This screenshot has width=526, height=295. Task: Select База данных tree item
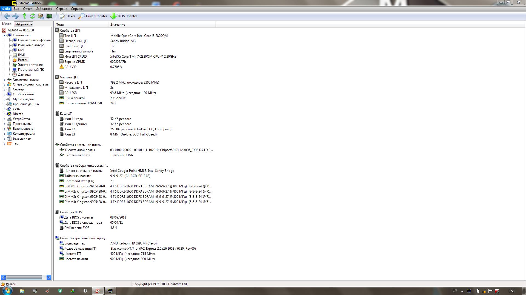pyautogui.click(x=22, y=138)
